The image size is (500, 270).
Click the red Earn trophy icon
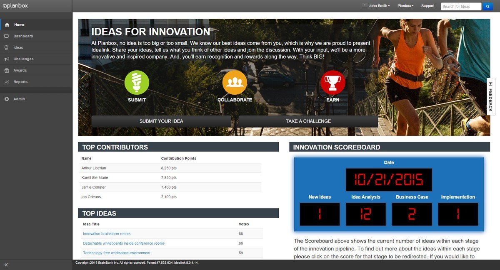(x=333, y=83)
